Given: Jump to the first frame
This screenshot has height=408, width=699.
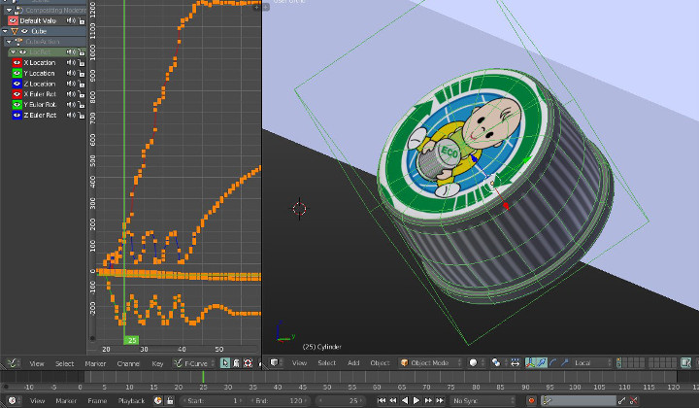Looking at the screenshot, I should coord(383,400).
